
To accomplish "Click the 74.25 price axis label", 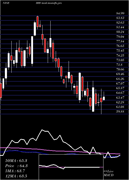I will [120, 56].
